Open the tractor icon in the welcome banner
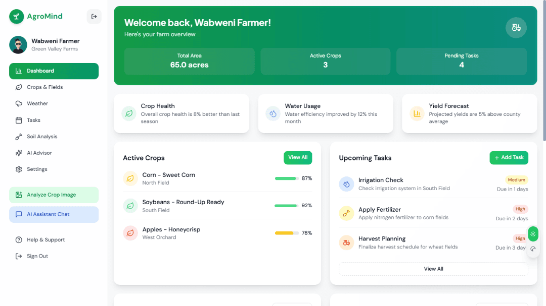 (516, 28)
